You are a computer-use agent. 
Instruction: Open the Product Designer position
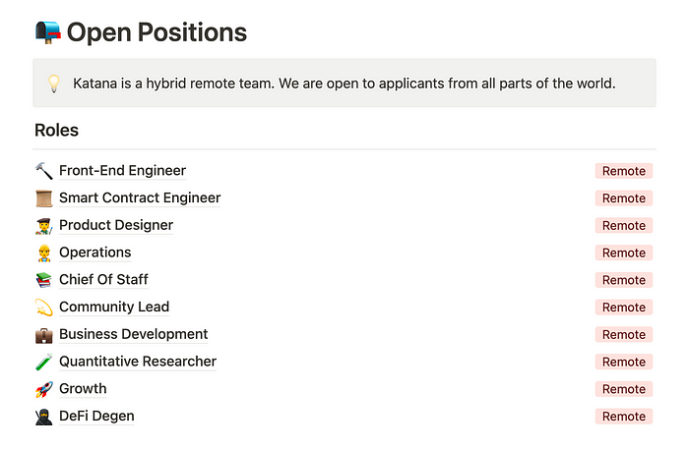(x=116, y=225)
